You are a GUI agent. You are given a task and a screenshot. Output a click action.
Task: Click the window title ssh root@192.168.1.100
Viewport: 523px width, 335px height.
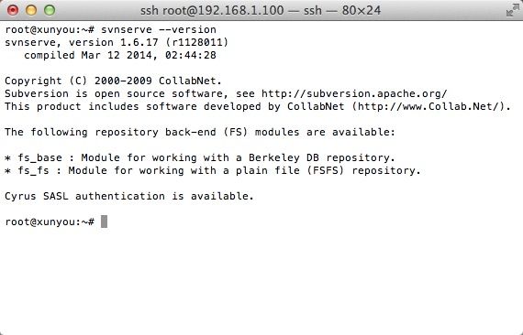click(212, 10)
